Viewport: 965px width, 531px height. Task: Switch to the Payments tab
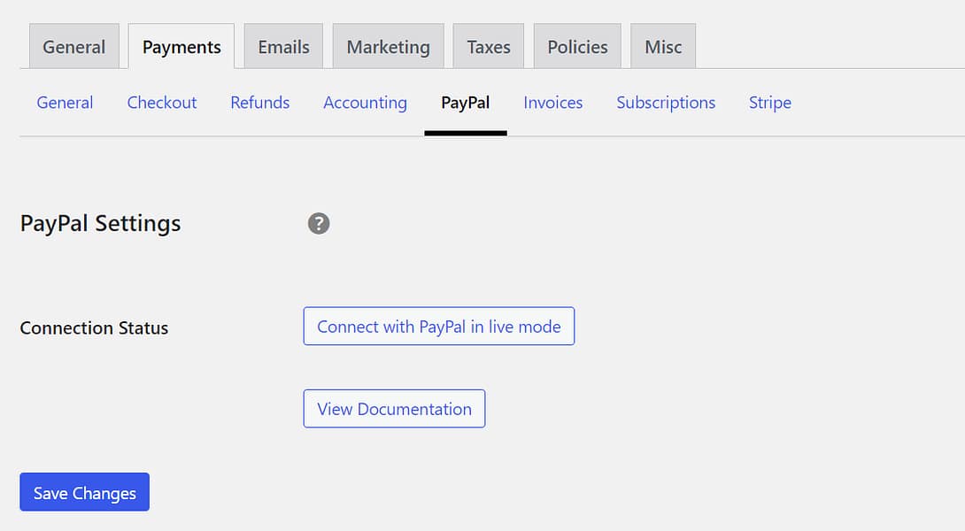(181, 46)
